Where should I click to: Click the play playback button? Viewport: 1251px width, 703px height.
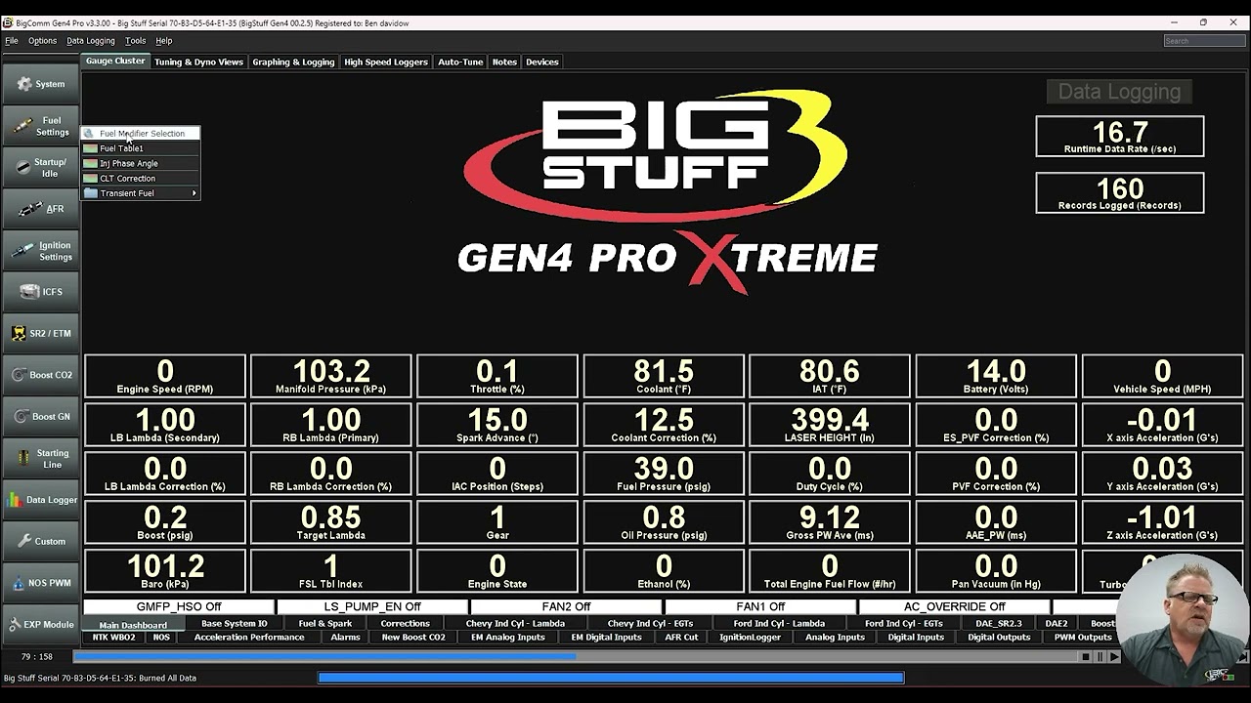pyautogui.click(x=1114, y=657)
